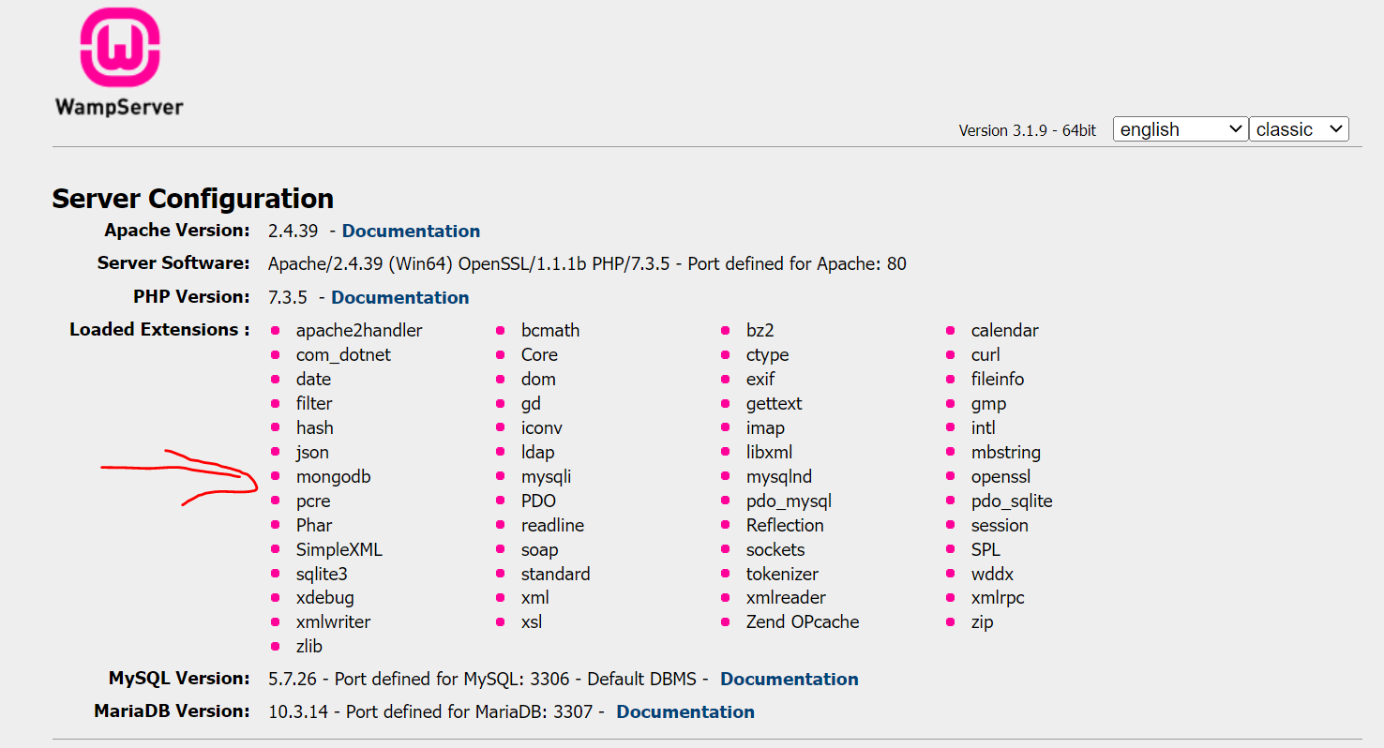Click the libxml extension entry
The height and width of the screenshot is (748, 1384).
click(x=769, y=452)
